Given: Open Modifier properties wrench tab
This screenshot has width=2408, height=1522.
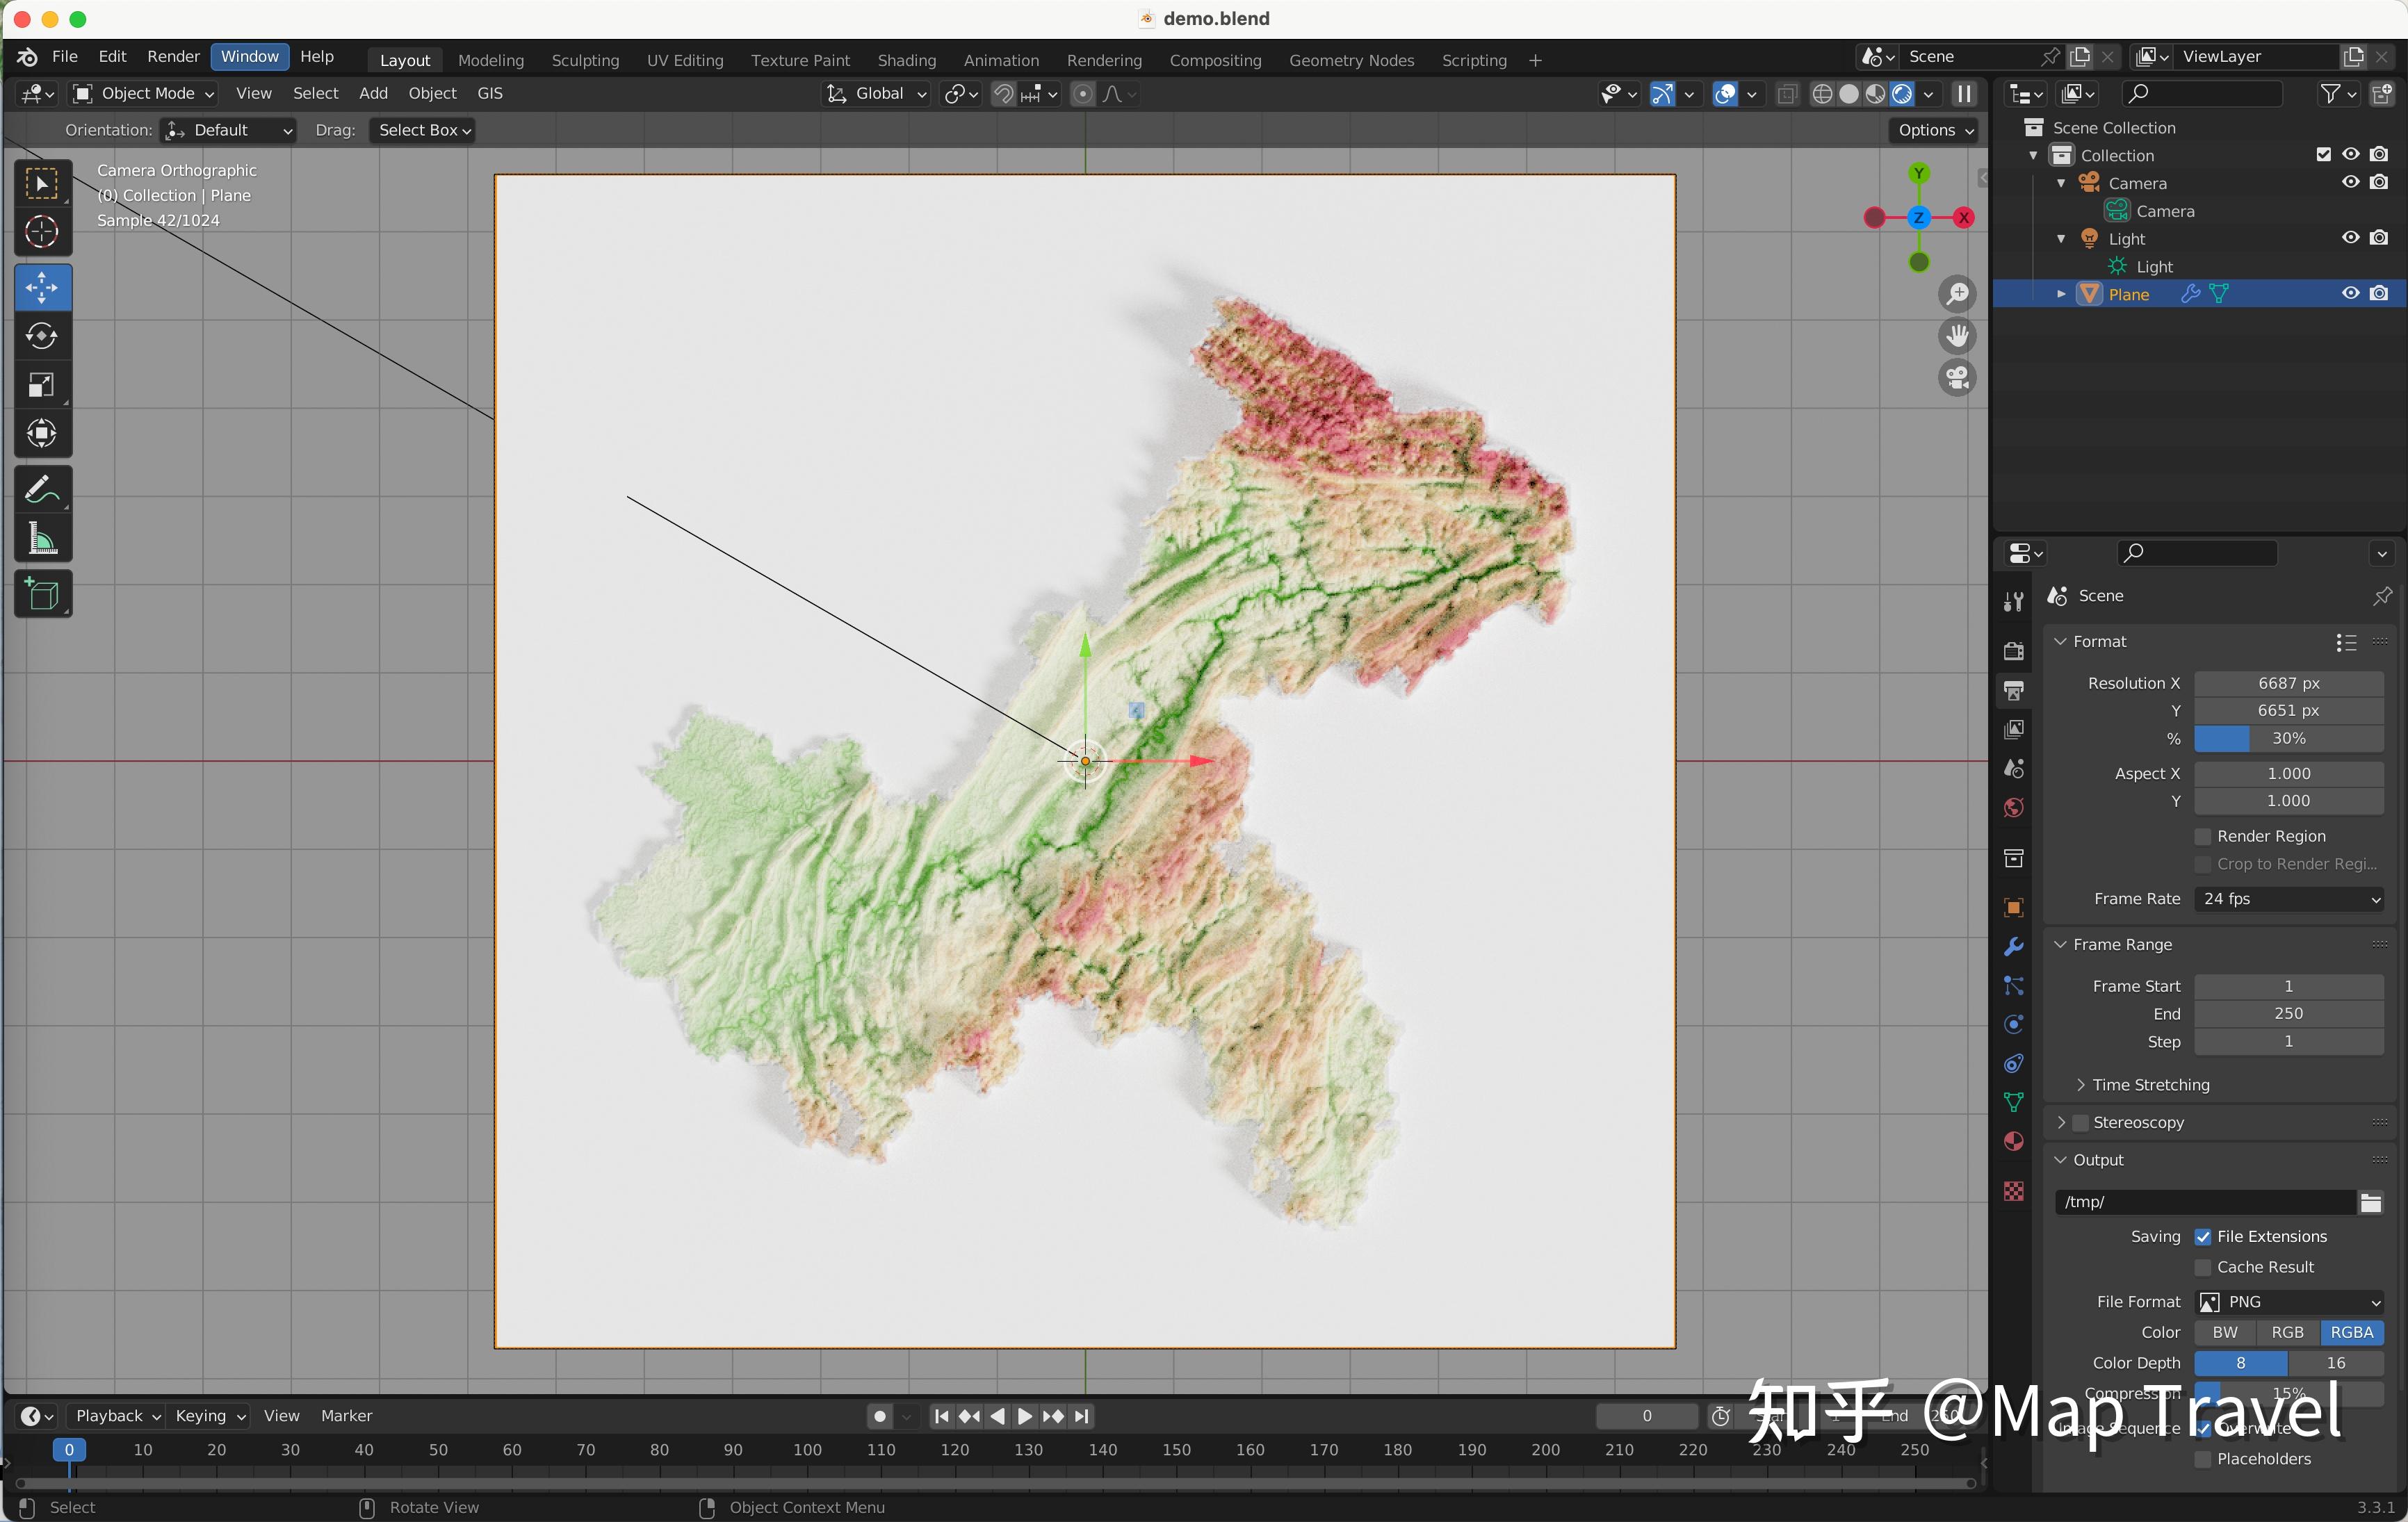Looking at the screenshot, I should [2014, 946].
